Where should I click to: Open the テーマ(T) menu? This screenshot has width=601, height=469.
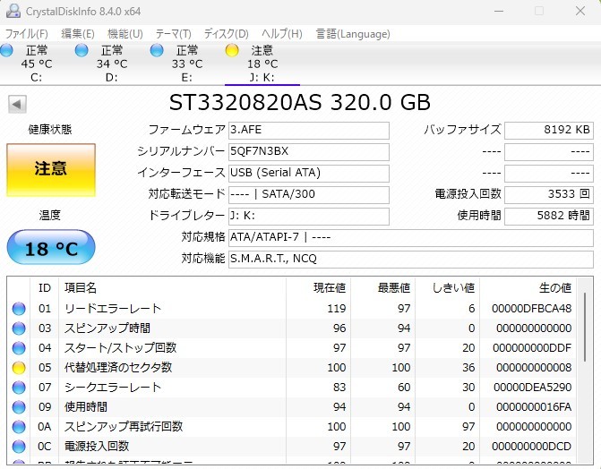coord(173,34)
